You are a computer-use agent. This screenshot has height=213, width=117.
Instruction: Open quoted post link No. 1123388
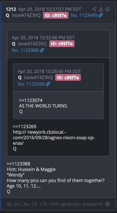(25, 50)
